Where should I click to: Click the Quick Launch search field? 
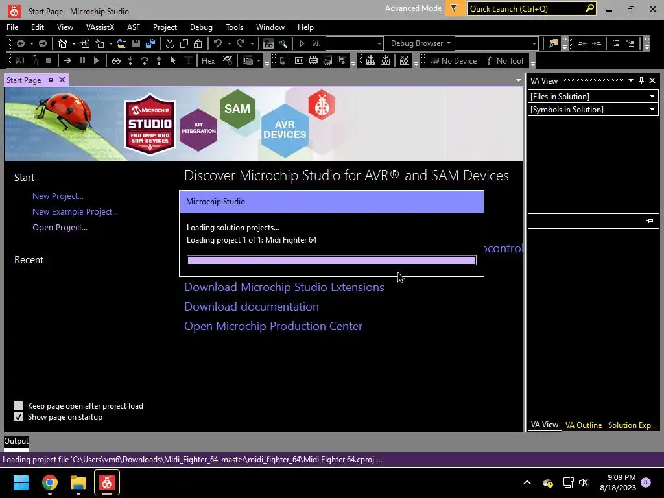(x=532, y=8)
